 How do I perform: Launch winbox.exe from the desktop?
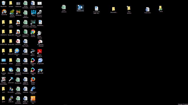pos(18,4)
